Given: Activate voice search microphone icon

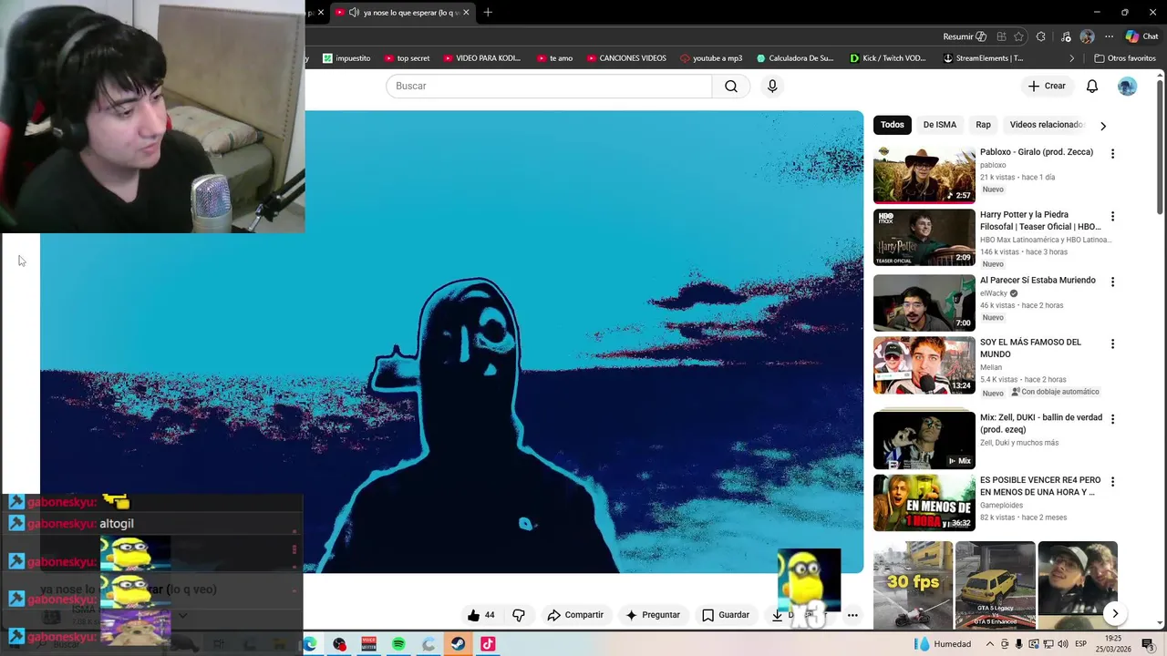Looking at the screenshot, I should (x=772, y=86).
